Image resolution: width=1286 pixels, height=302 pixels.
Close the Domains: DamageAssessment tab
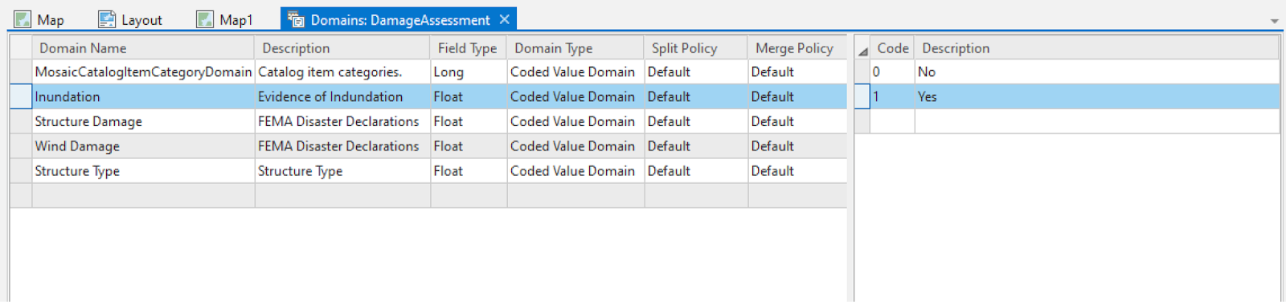tap(504, 19)
